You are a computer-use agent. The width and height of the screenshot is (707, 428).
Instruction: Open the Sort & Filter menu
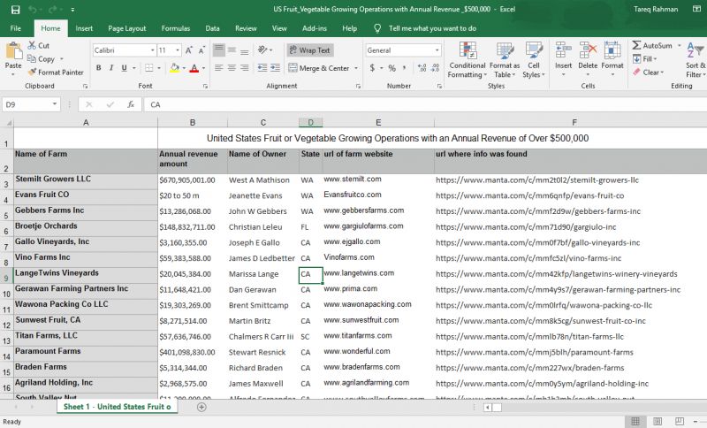pyautogui.click(x=696, y=60)
